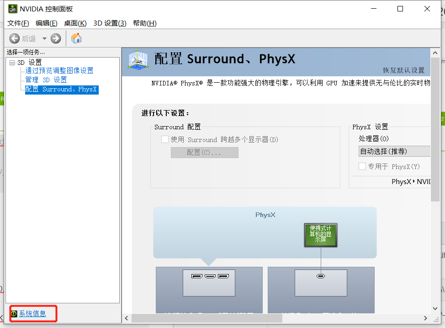
Task: Click the 后退 back label text
Action: 29,38
